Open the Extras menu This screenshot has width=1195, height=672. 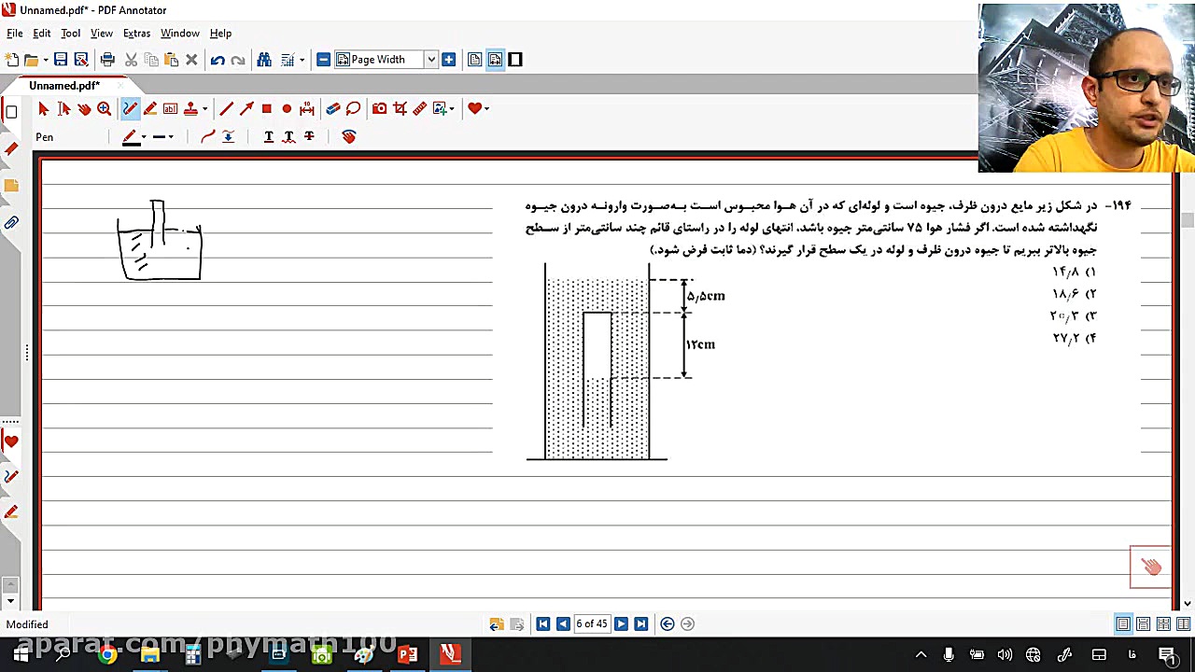tap(136, 34)
